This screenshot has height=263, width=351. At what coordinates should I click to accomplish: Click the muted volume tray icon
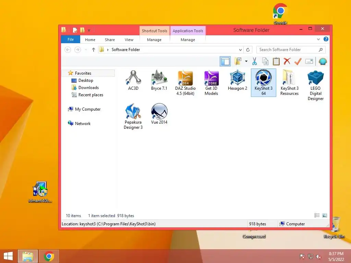click(x=318, y=256)
